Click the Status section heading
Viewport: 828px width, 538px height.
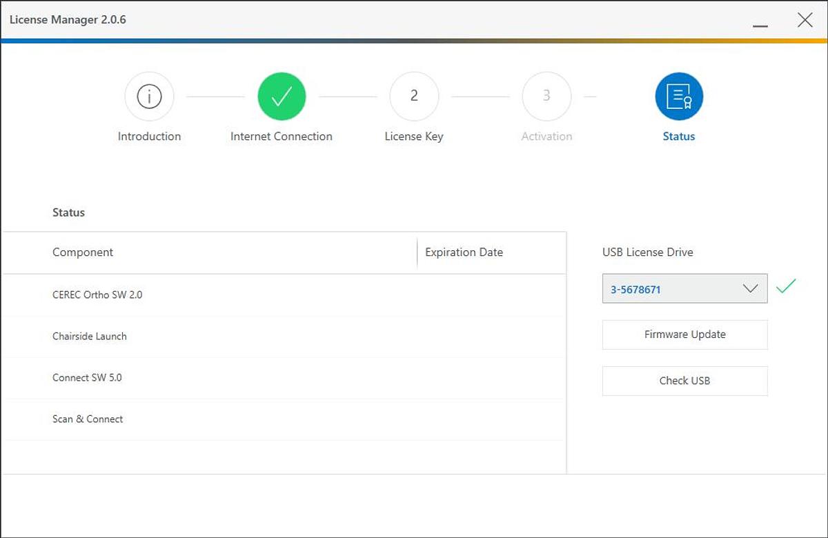[x=68, y=212]
